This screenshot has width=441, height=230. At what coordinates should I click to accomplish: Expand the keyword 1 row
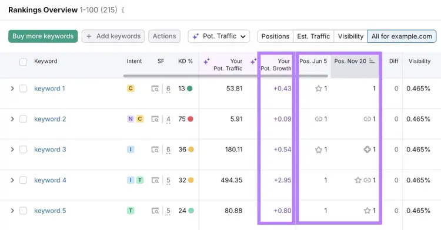(12, 89)
